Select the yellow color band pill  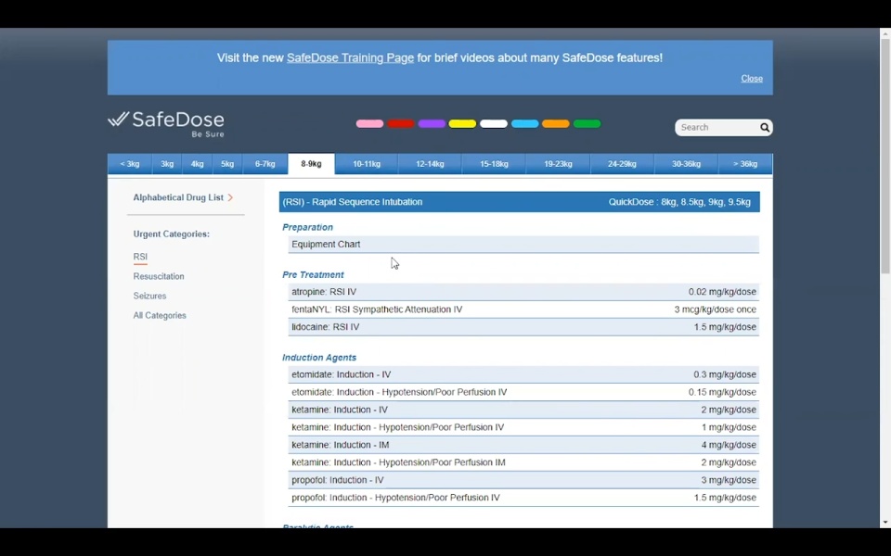(462, 124)
